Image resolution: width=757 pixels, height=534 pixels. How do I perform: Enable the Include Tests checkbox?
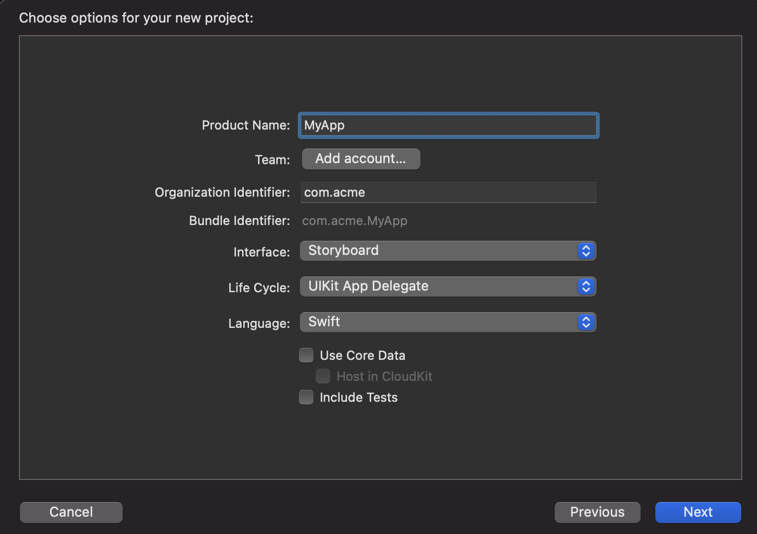(306, 397)
